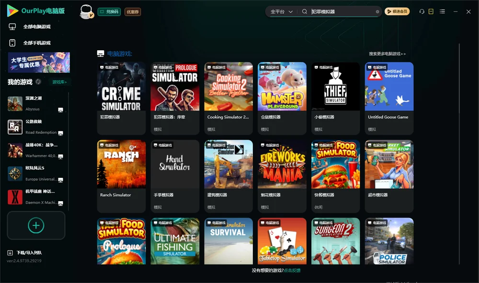This screenshot has height=283, width=479.
Task: Open the Cooking Simulator 2 card
Action: click(228, 98)
